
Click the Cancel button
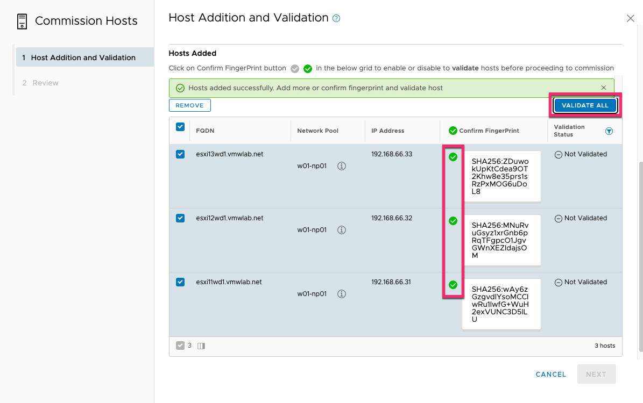click(551, 375)
